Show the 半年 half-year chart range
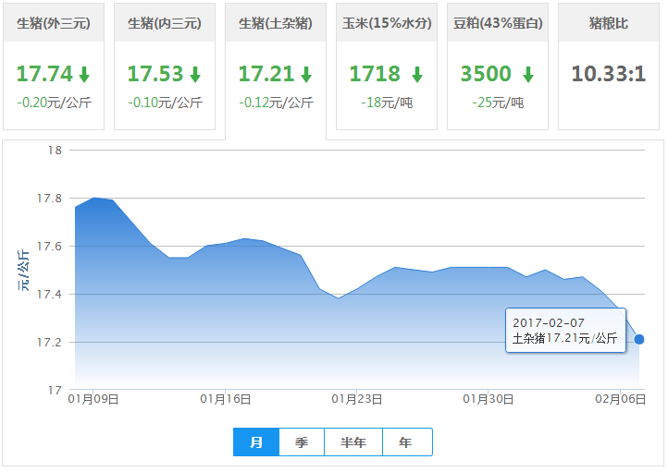Screen dimensions: 668x472 pos(353,442)
